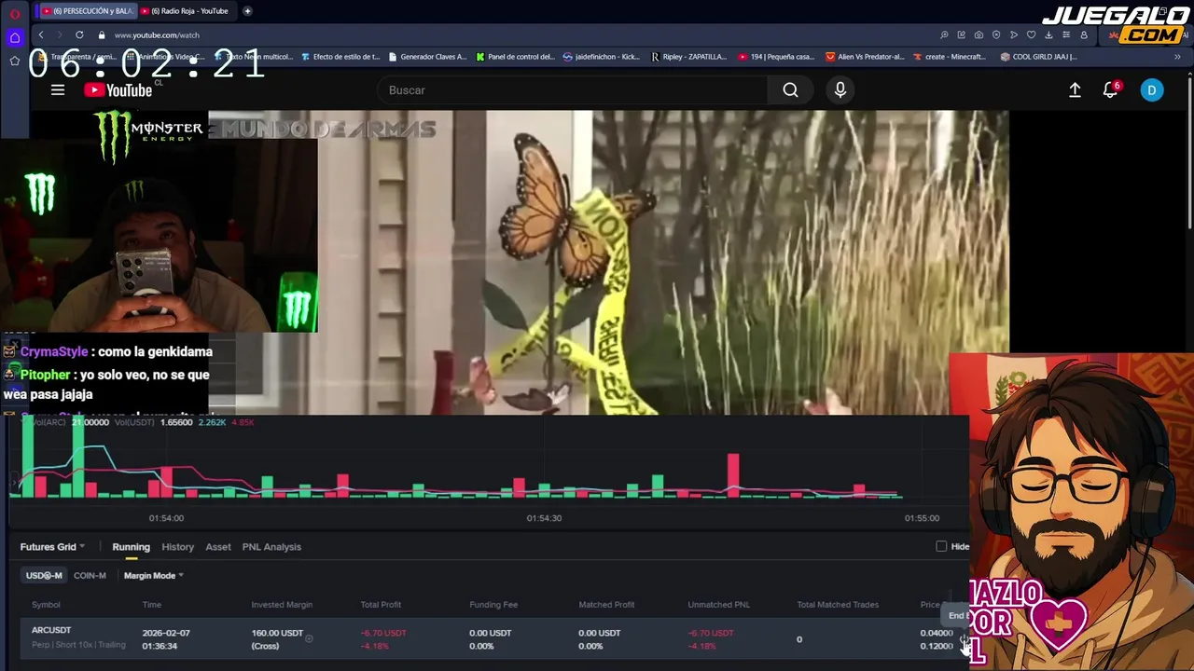Click the Unmatched PNL column header

718,605
